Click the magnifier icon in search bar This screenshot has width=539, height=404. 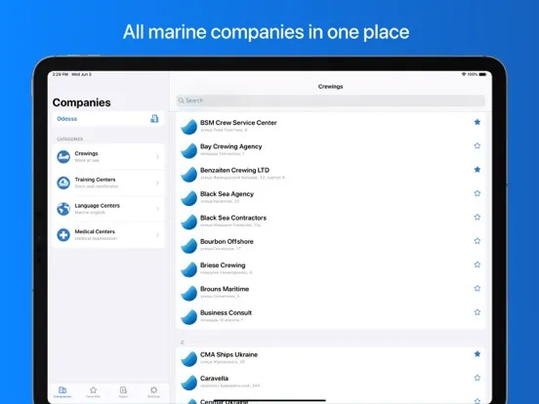click(182, 101)
